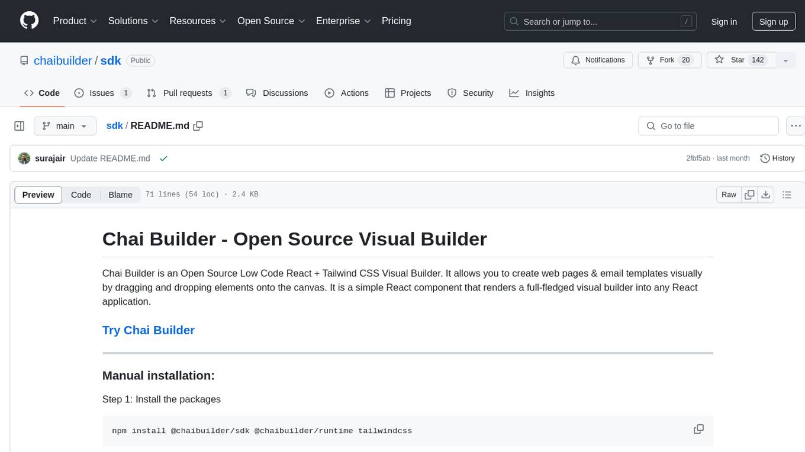Expand the file tree side panel
Image resolution: width=805 pixels, height=452 pixels.
coord(19,126)
